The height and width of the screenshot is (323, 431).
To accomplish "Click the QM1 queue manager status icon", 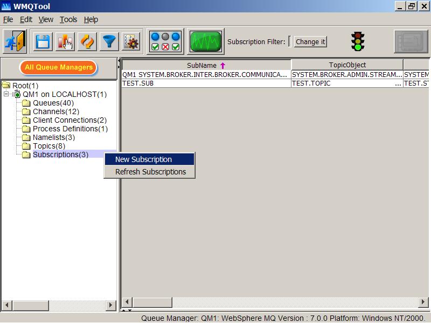I will [x=17, y=94].
